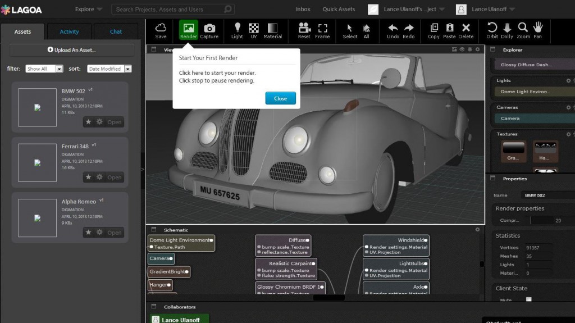The image size is (575, 323).
Task: Activate the Orbit navigation tool
Action: (x=492, y=30)
